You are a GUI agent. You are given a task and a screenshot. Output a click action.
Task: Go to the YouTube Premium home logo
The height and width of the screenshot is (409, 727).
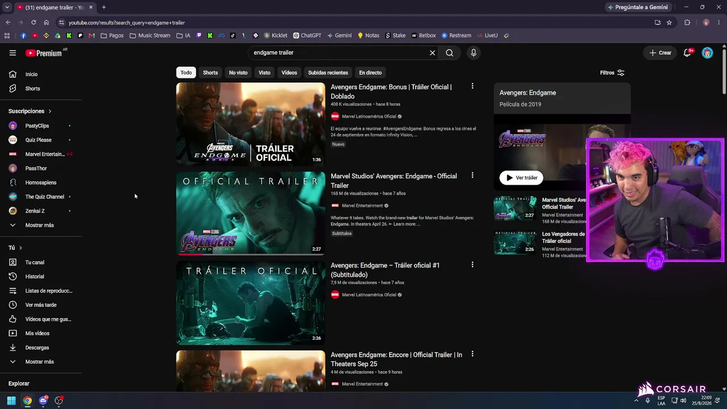(45, 53)
